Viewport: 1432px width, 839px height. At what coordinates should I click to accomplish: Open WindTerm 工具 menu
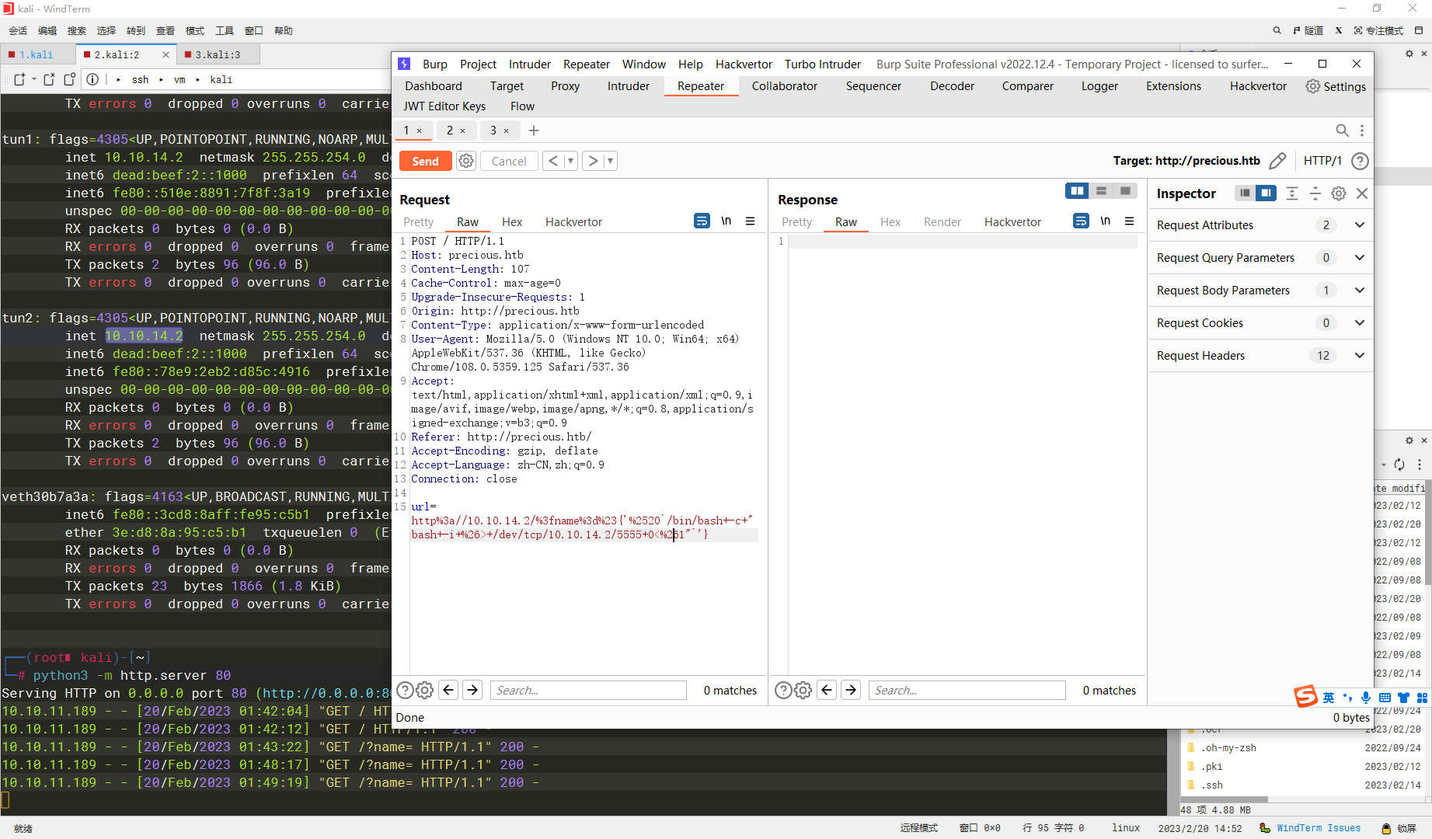tap(225, 30)
